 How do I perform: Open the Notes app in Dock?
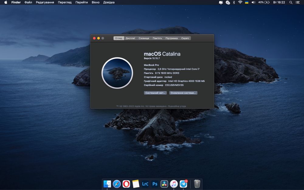(136, 184)
